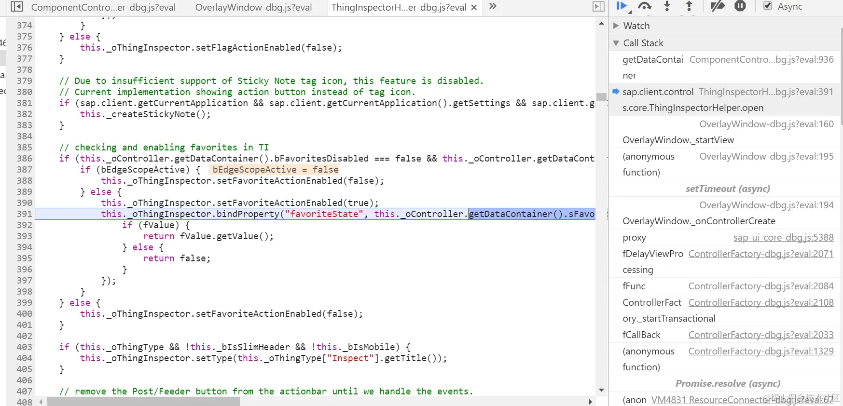Show more open tabs chevron

(493, 6)
